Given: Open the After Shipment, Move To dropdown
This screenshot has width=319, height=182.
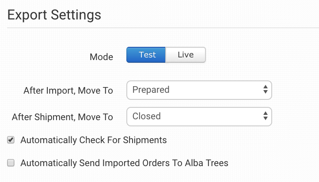Looking at the screenshot, I should (199, 117).
